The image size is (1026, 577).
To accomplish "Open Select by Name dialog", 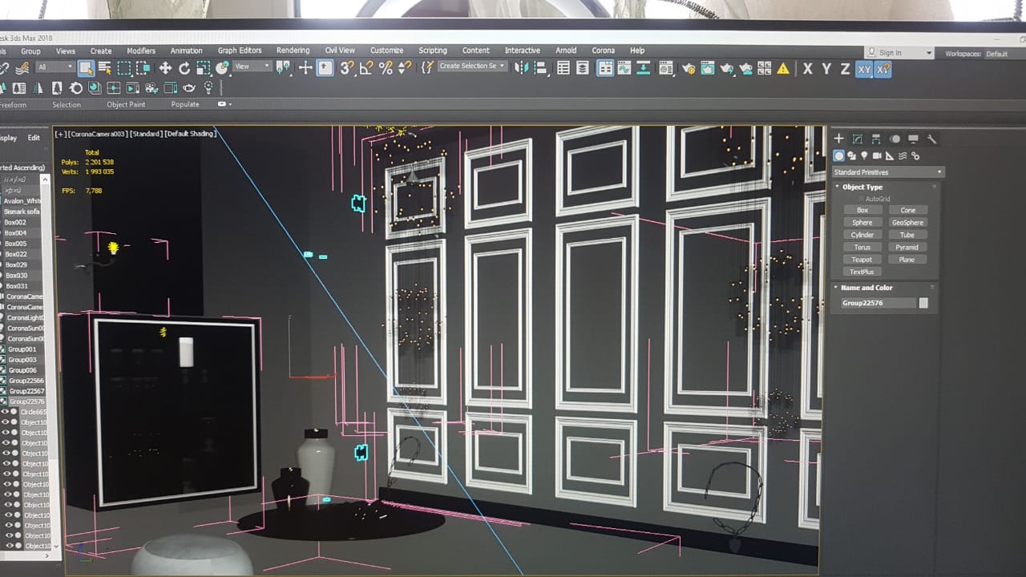I will 104,68.
